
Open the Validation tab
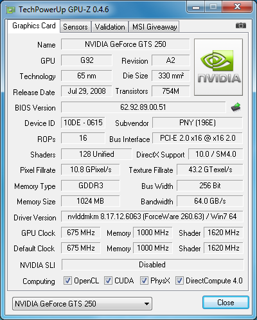coord(110,27)
